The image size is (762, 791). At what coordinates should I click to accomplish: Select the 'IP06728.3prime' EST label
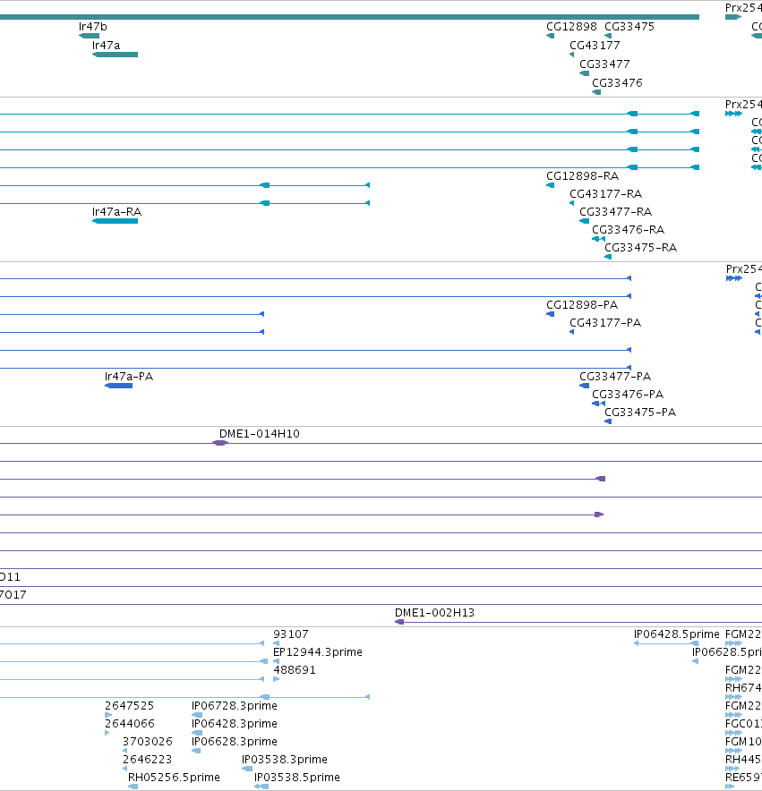(x=235, y=706)
